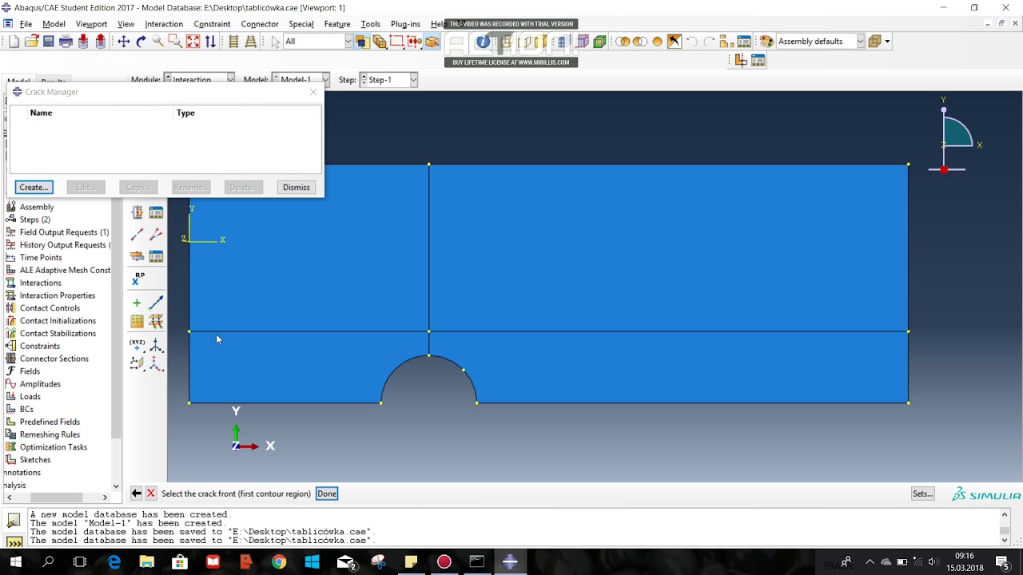Click the red X cancel procedure icon
1023x575 pixels.
(150, 494)
